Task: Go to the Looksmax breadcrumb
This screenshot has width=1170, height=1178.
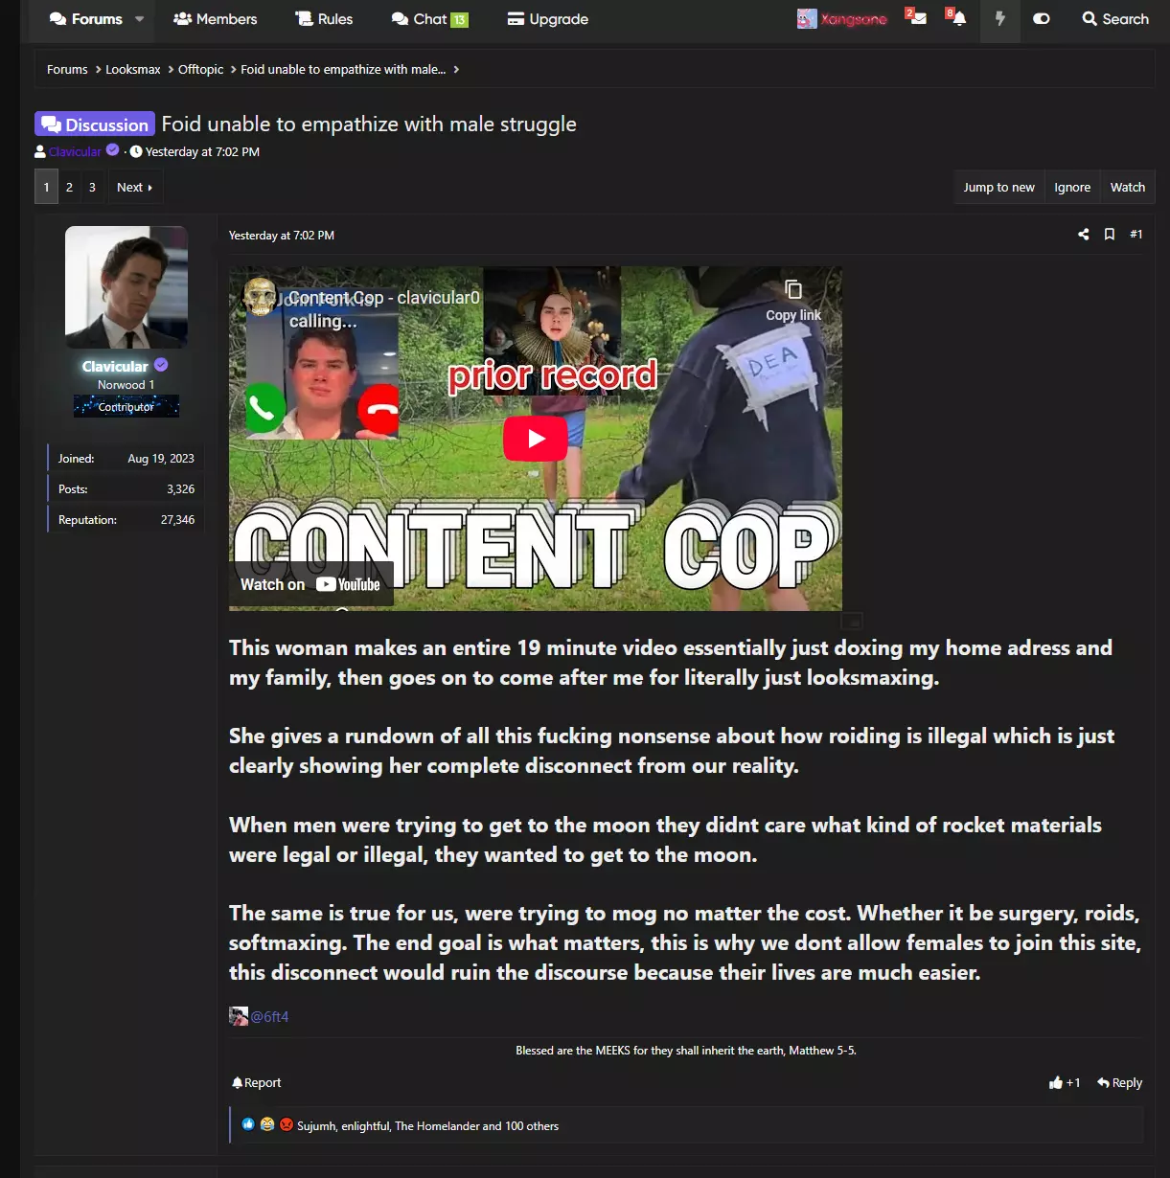Action: (133, 70)
